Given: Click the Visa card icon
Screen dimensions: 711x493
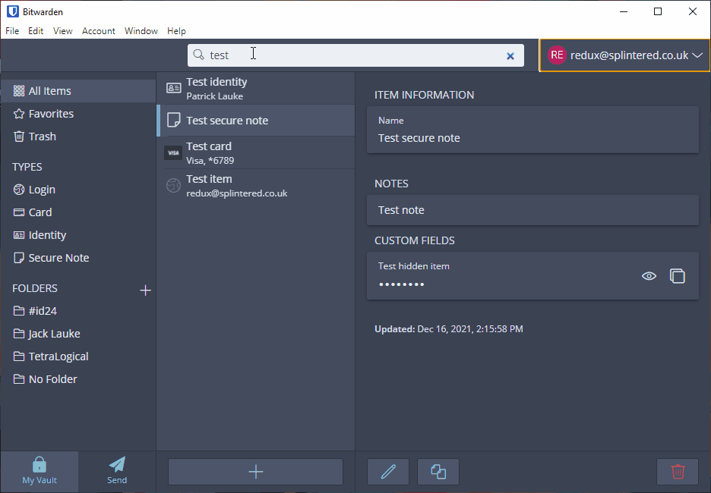Looking at the screenshot, I should point(173,152).
